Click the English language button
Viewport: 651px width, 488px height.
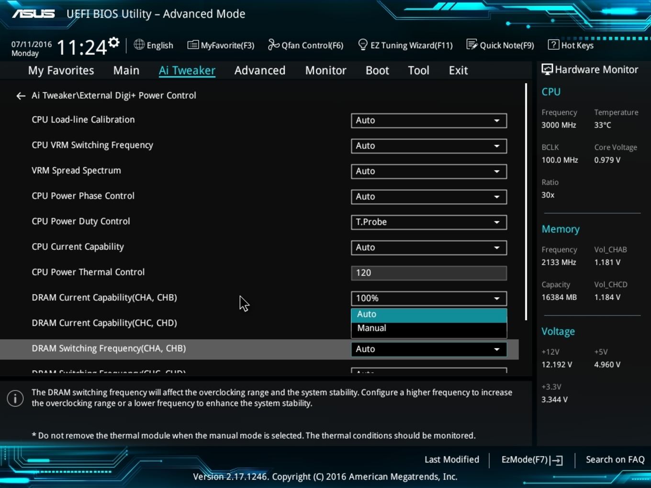tap(154, 45)
